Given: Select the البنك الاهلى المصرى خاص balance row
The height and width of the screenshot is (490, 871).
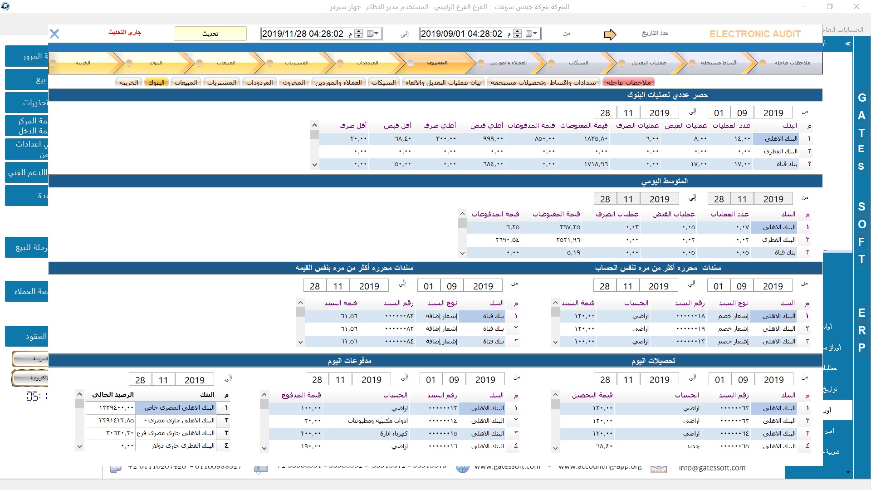Looking at the screenshot, I should [x=158, y=408].
